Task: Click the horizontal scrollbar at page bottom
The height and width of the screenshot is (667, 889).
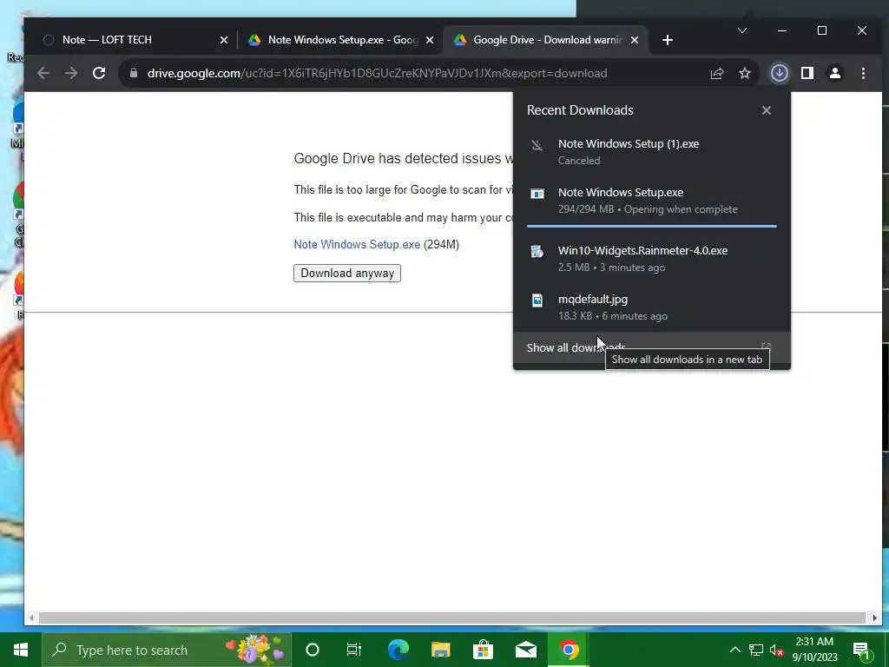Action: click(451, 617)
